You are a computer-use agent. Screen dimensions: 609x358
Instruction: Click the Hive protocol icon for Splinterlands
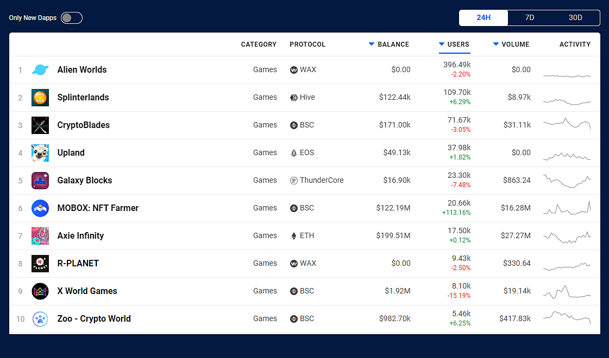tap(293, 98)
